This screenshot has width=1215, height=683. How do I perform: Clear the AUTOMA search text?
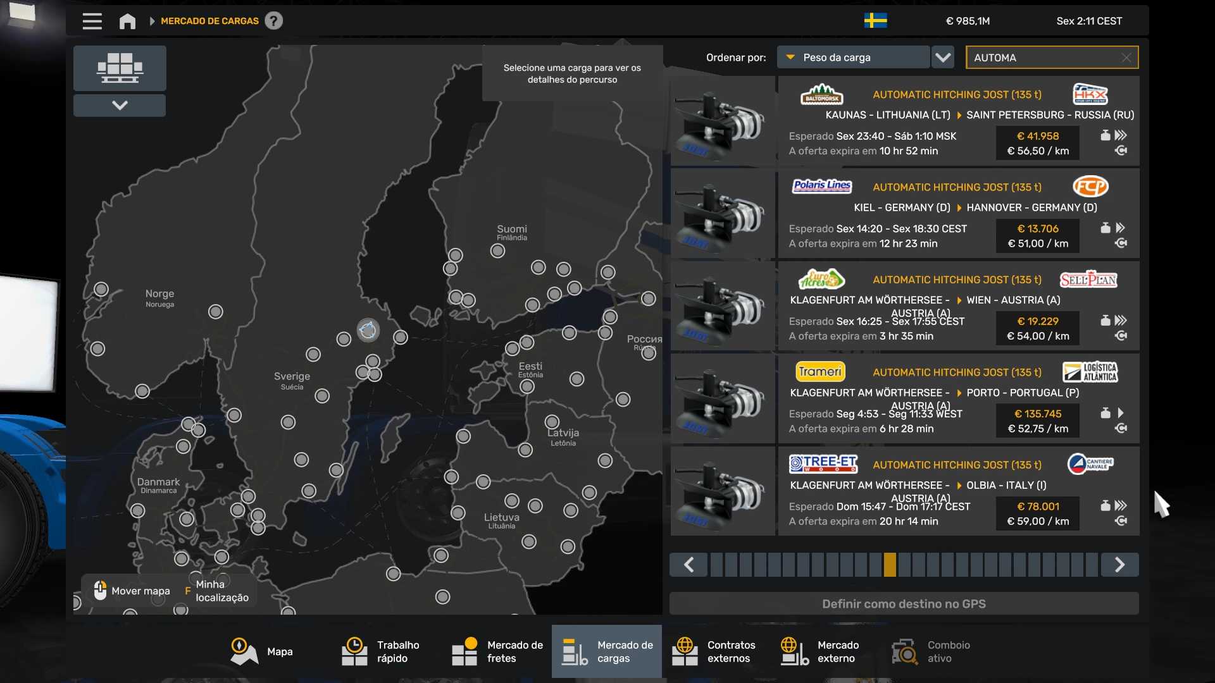coord(1126,58)
